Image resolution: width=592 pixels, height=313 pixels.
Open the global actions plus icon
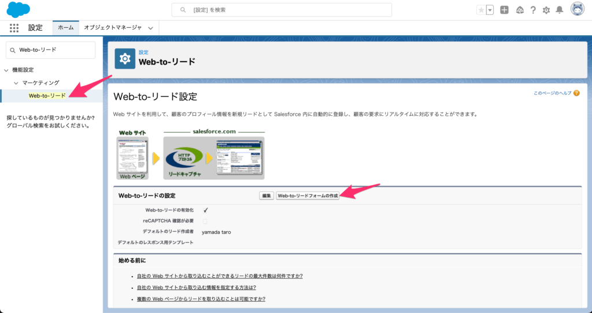[x=504, y=10]
